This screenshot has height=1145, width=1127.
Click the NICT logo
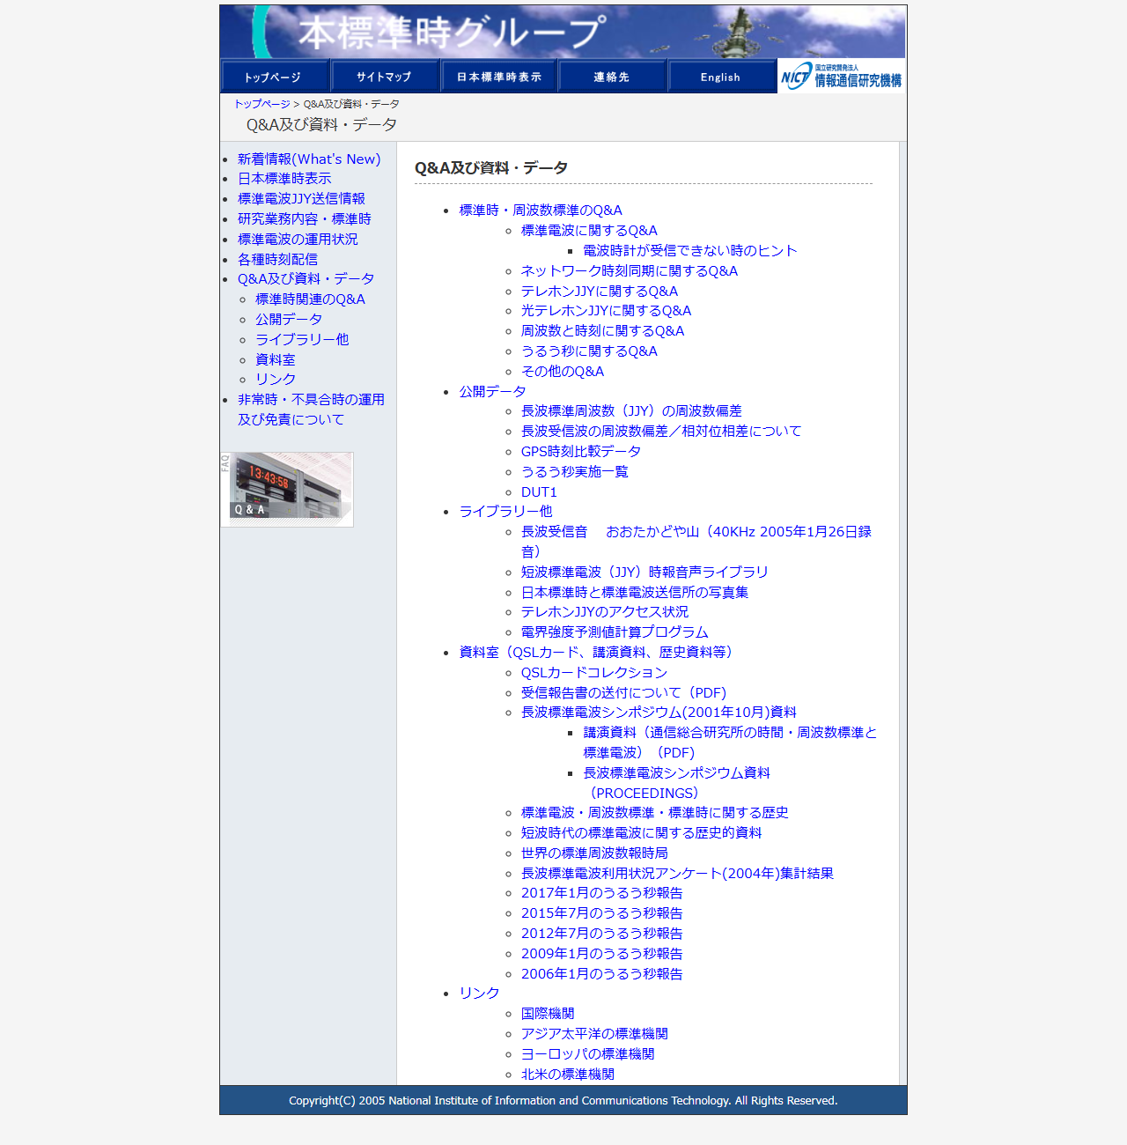(x=842, y=77)
